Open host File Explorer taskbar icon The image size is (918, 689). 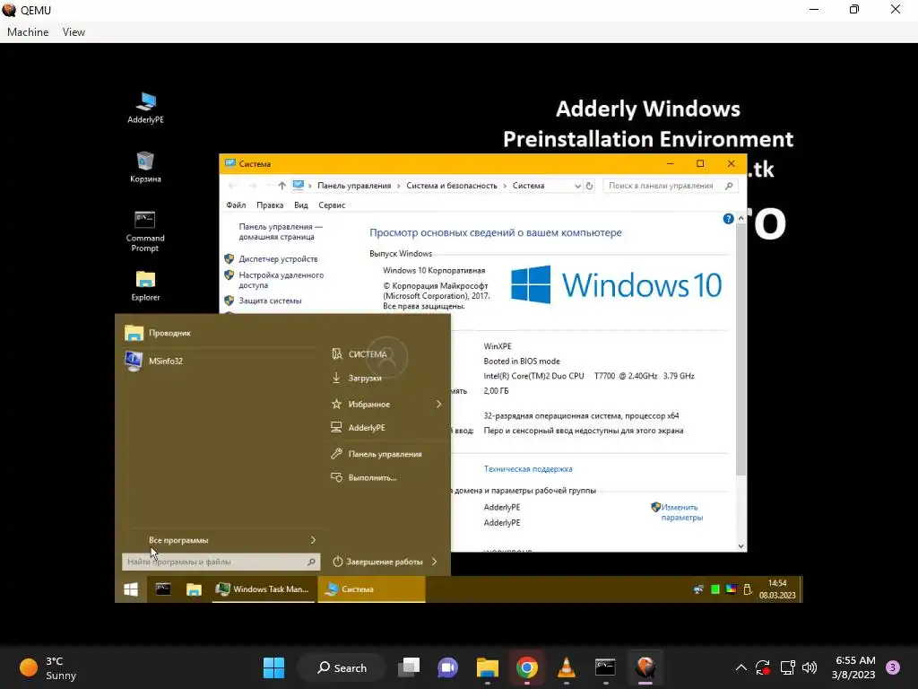[x=487, y=667]
